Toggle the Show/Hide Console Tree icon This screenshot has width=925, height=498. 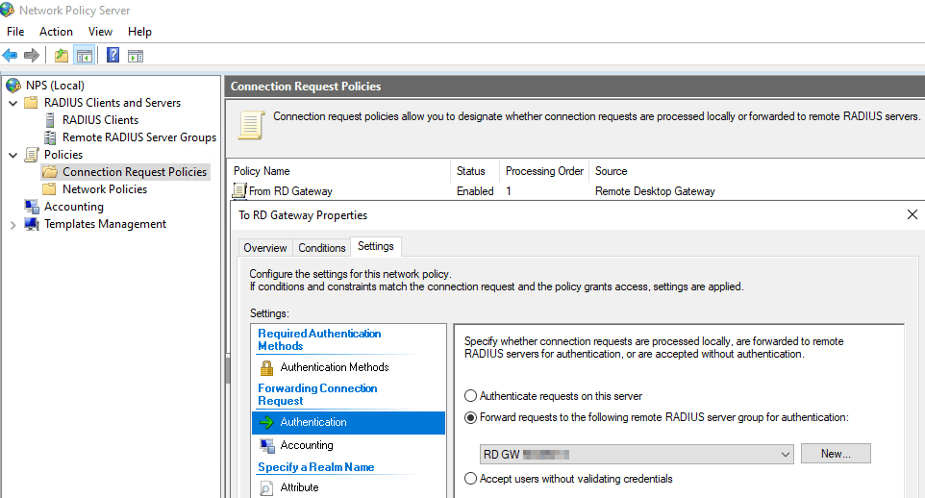(x=85, y=56)
